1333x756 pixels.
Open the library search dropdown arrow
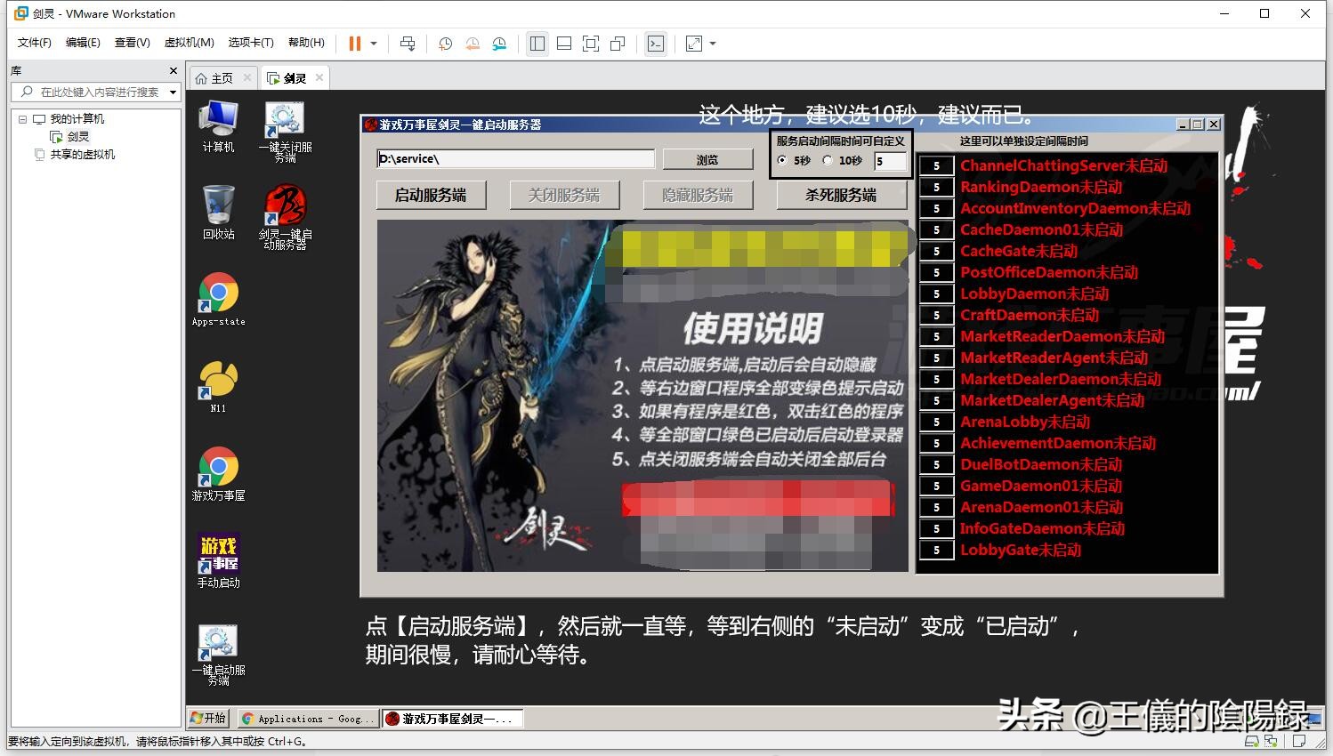(x=173, y=92)
